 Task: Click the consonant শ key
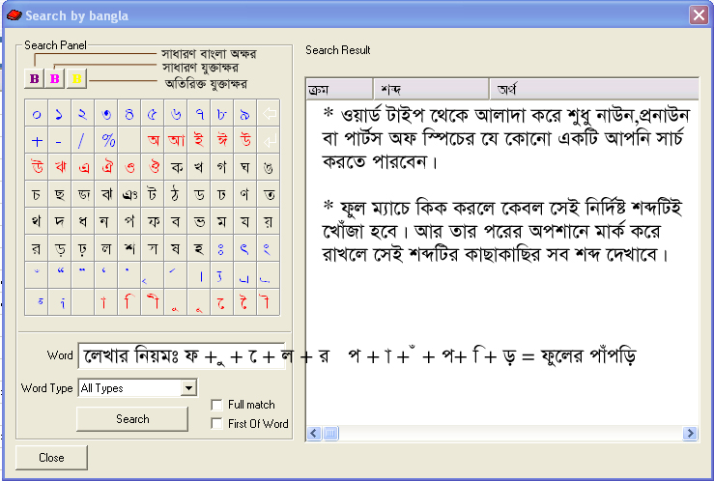coord(129,248)
